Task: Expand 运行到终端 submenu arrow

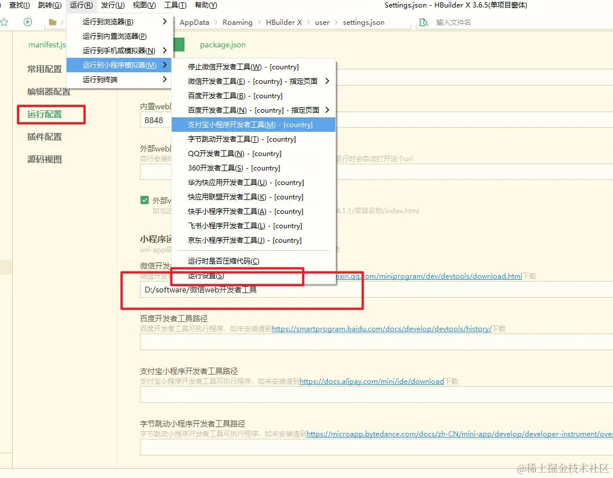Action: [x=165, y=79]
